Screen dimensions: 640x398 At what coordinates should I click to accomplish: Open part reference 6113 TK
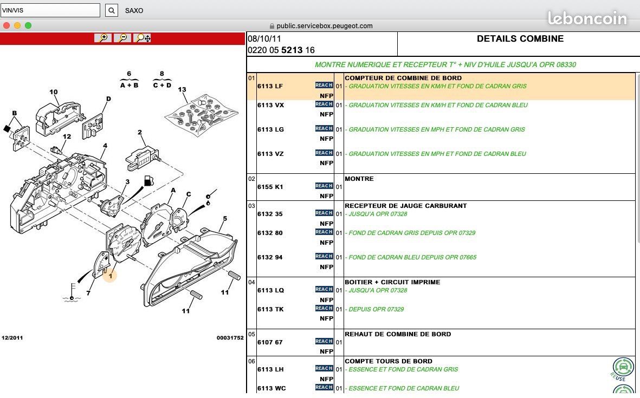270,309
